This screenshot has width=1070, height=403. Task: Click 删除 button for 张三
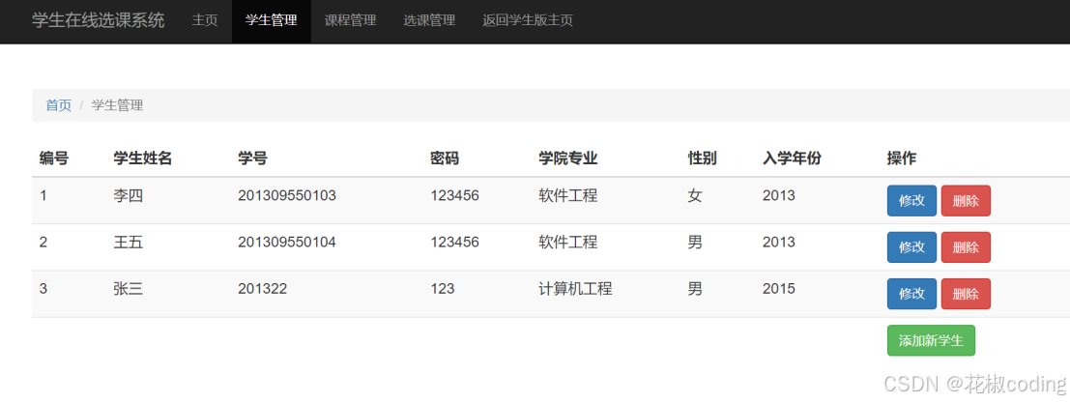(x=966, y=294)
